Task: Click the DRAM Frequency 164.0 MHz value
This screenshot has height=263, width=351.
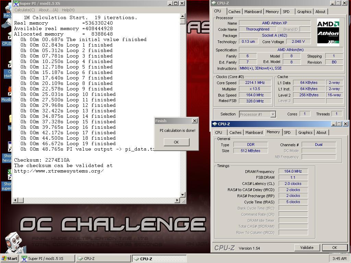Action: tap(293, 171)
